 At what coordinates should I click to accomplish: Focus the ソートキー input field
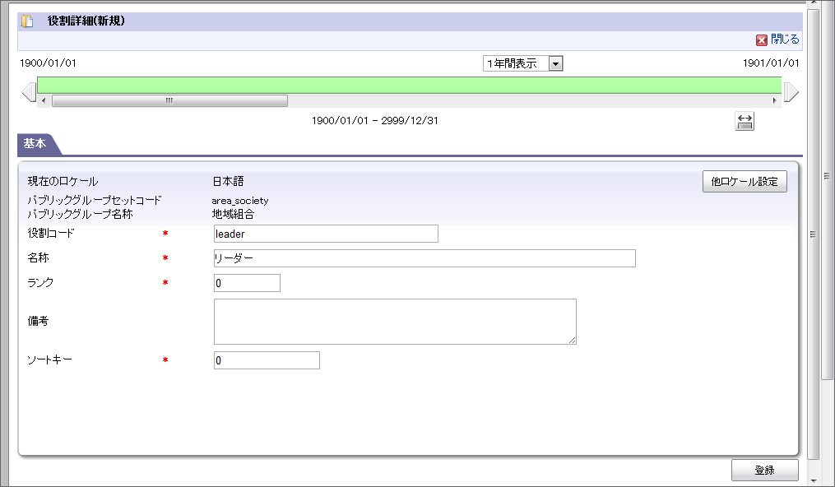[x=267, y=360]
